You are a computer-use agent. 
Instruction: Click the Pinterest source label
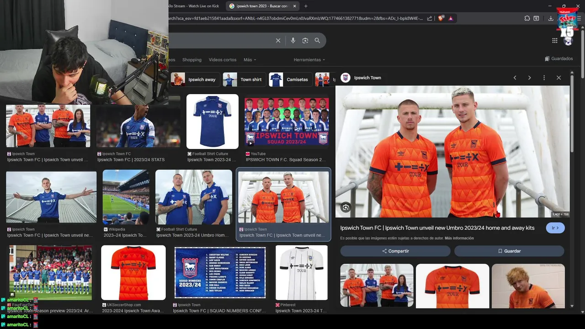tap(288, 305)
